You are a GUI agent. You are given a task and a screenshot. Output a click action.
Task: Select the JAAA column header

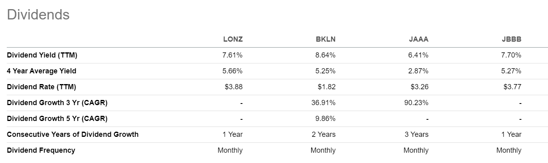[x=419, y=39]
